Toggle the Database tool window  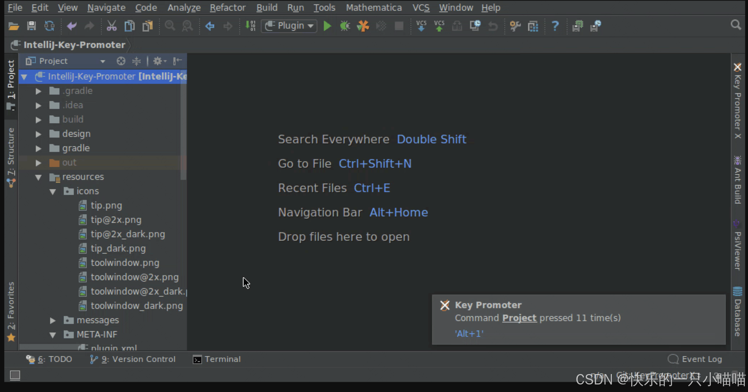click(737, 312)
